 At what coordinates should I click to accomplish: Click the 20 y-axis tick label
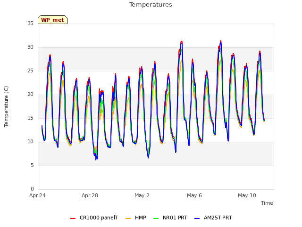point(30,95)
